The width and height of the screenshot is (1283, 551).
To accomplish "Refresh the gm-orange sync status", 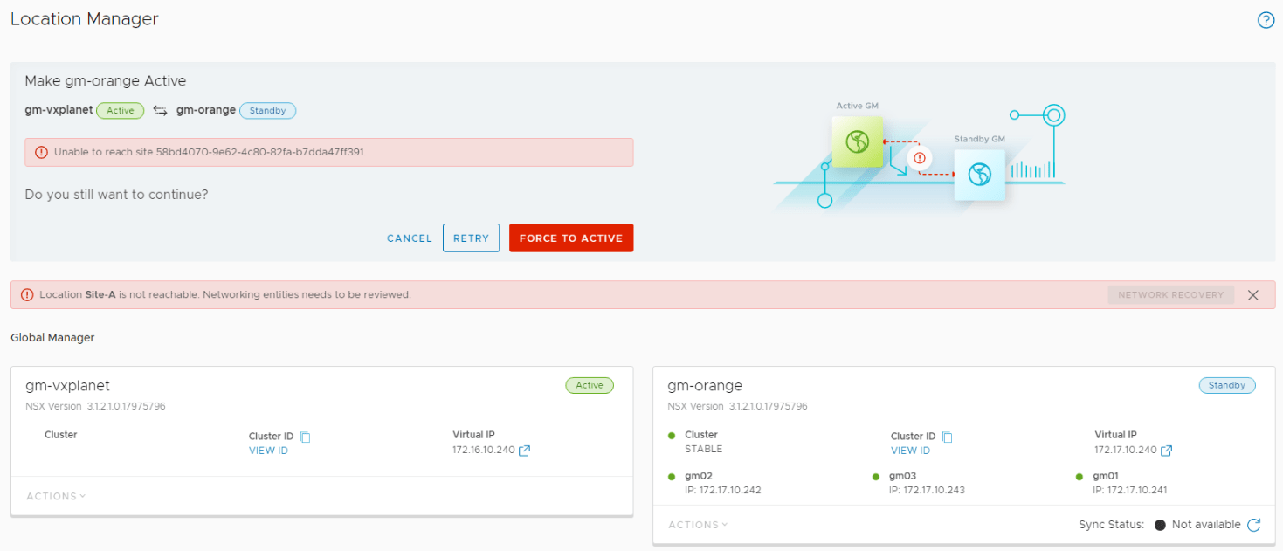I will click(1253, 525).
